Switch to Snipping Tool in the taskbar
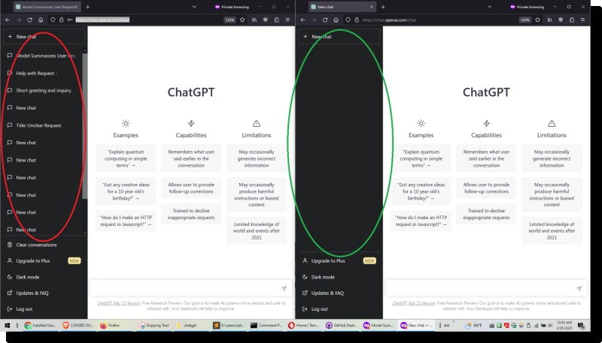The image size is (602, 343). tap(154, 326)
